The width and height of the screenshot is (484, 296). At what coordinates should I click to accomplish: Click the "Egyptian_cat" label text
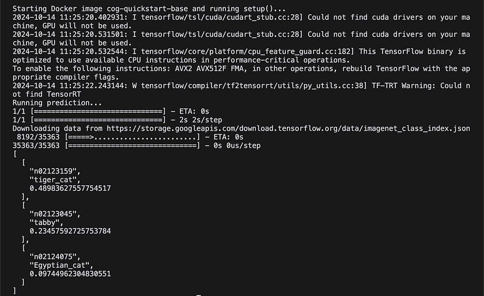62,265
